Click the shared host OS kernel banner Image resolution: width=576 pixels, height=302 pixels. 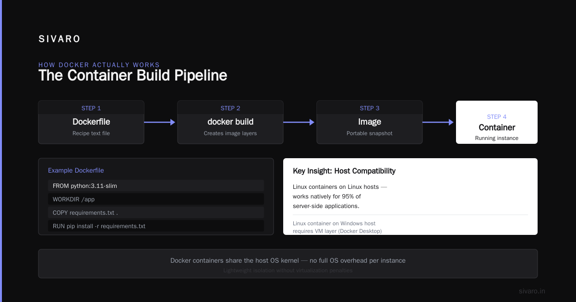point(288,264)
